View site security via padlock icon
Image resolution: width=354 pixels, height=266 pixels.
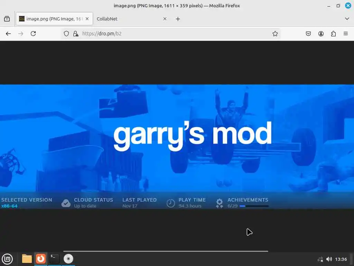(x=76, y=34)
